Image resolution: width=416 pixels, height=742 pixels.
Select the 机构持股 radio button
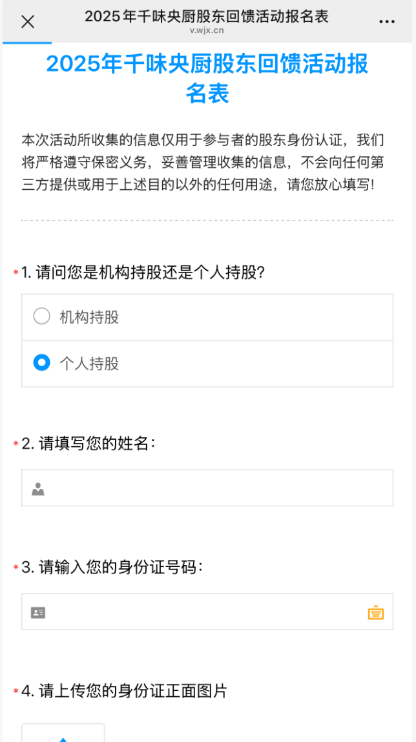click(x=42, y=316)
